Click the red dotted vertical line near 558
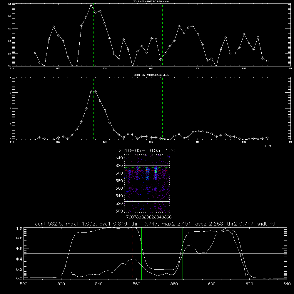Image resolution: width=294 pixels, height=294 pixels. 133,253
